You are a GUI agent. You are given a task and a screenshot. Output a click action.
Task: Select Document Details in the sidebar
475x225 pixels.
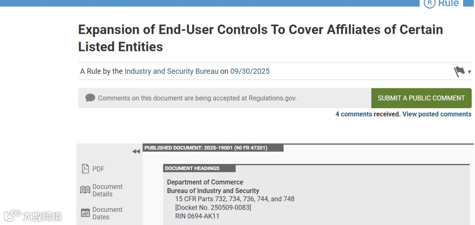(x=107, y=190)
